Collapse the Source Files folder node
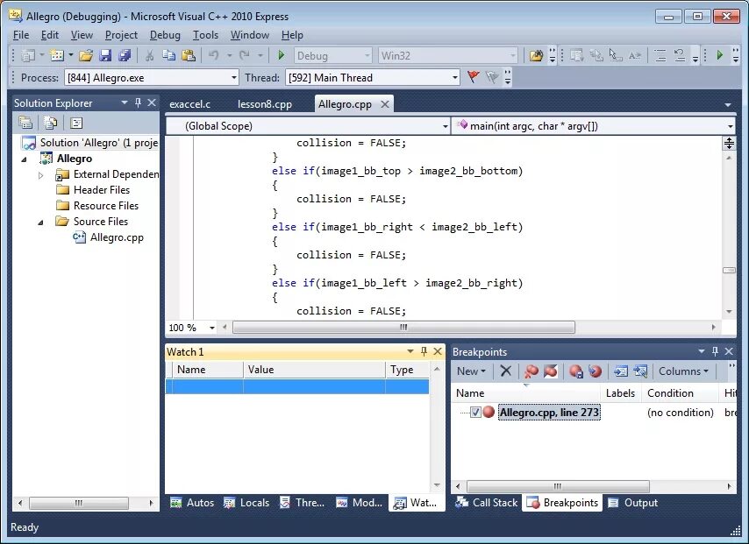The height and width of the screenshot is (544, 749). point(41,222)
